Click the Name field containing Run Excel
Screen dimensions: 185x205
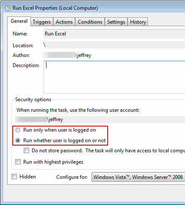(114, 34)
